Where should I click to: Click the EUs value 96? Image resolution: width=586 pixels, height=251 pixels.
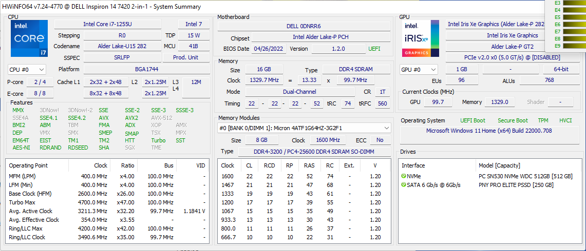click(x=462, y=80)
